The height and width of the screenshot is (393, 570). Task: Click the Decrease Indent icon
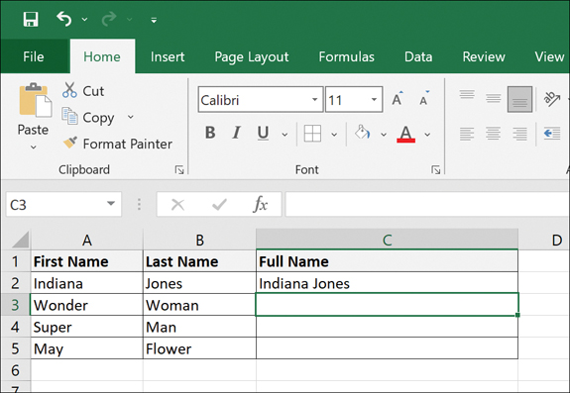pos(552,134)
